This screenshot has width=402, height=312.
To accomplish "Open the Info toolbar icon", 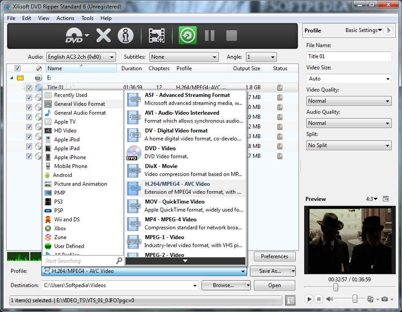I will (125, 36).
